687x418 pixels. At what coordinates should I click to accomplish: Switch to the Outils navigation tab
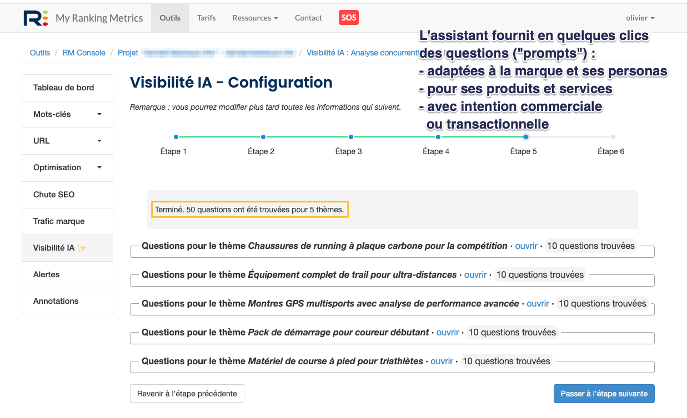point(169,17)
